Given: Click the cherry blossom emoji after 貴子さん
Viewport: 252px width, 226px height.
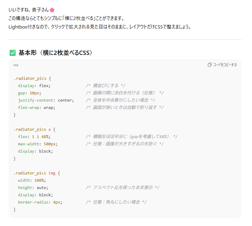Looking at the screenshot, I should 52,10.
